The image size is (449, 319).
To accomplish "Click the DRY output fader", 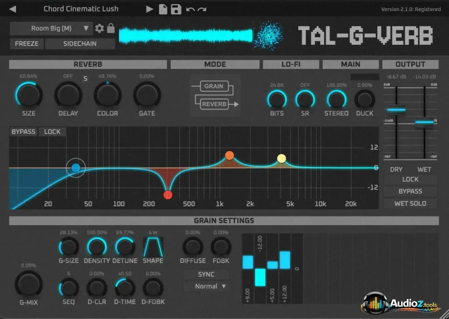I will (396, 109).
